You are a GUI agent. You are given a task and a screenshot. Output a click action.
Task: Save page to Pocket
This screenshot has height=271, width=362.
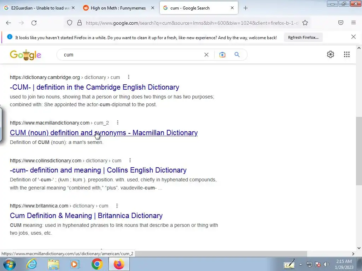(341, 23)
